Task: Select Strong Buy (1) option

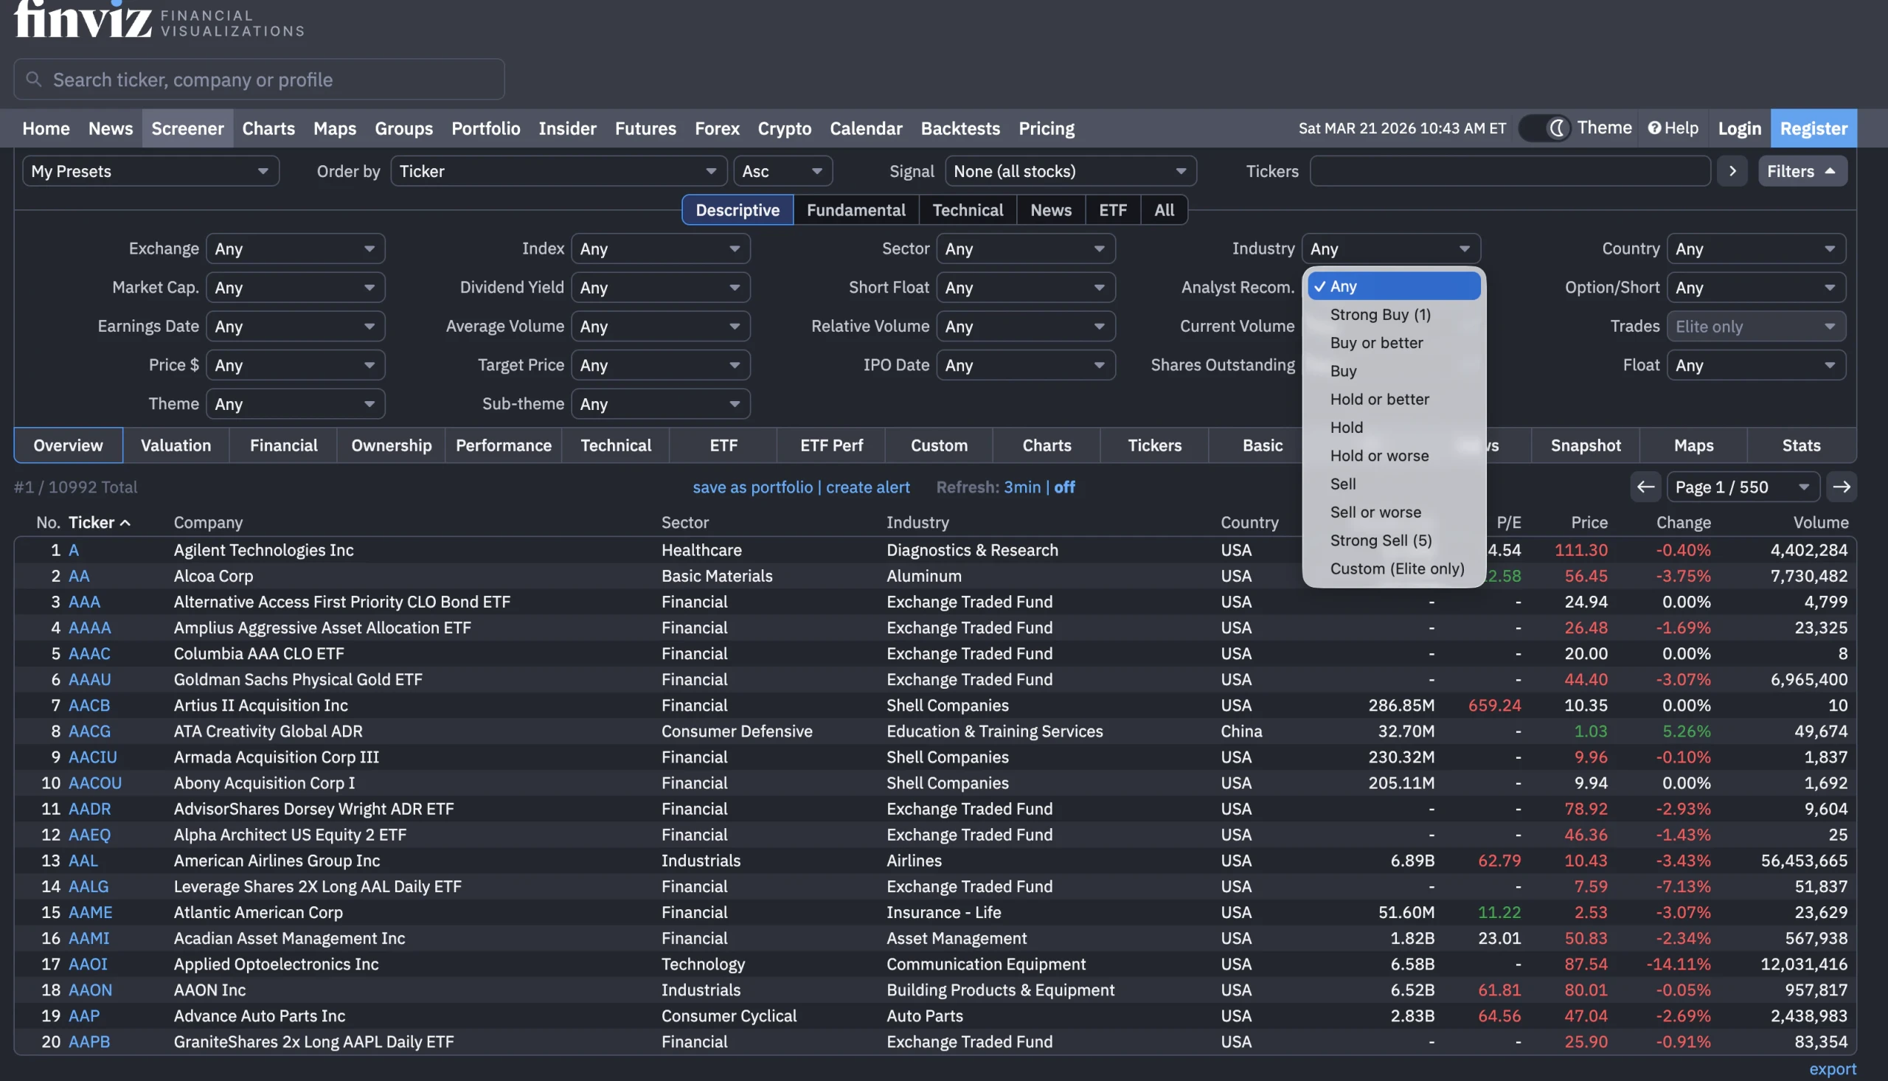Action: coord(1379,314)
